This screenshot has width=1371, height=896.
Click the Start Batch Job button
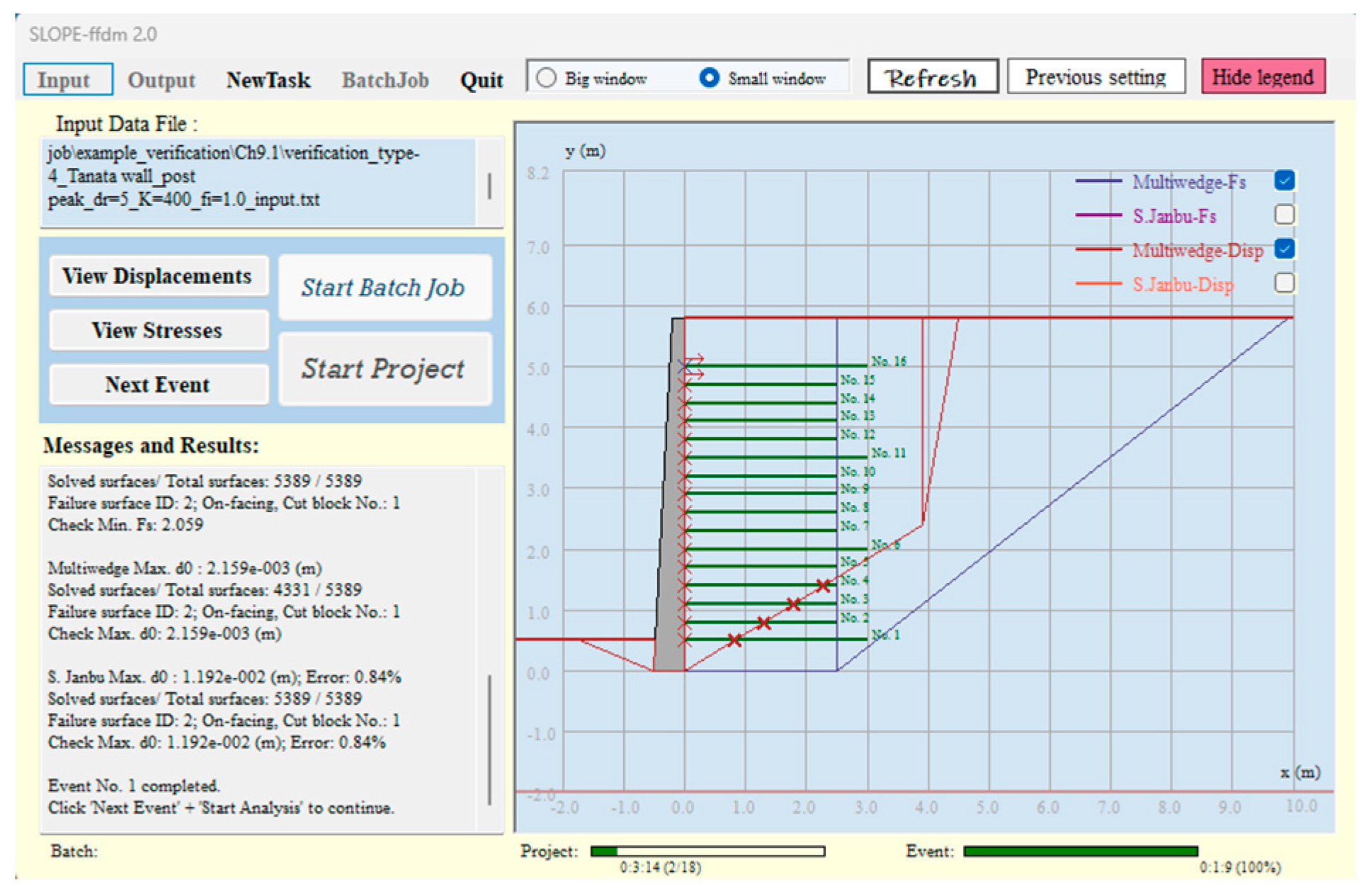coord(384,288)
